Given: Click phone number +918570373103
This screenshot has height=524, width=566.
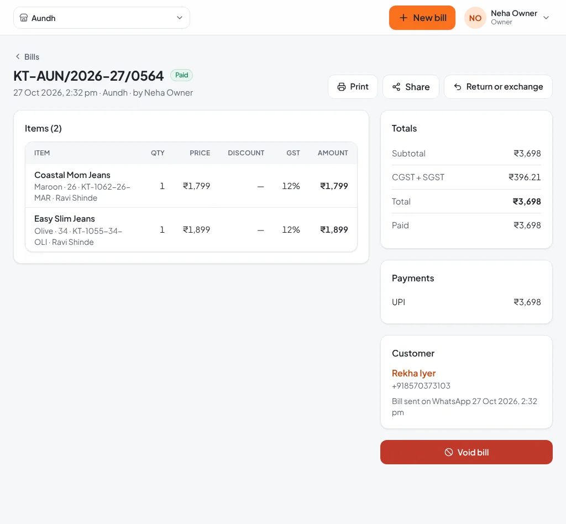Looking at the screenshot, I should 421,386.
